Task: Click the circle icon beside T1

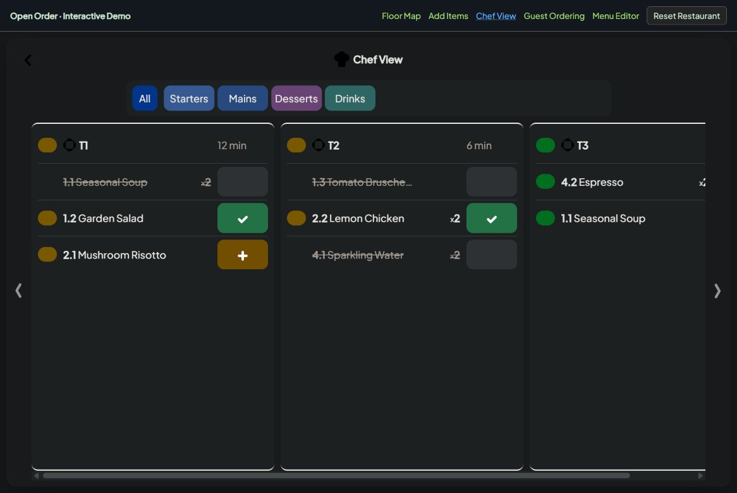Action: pos(70,145)
